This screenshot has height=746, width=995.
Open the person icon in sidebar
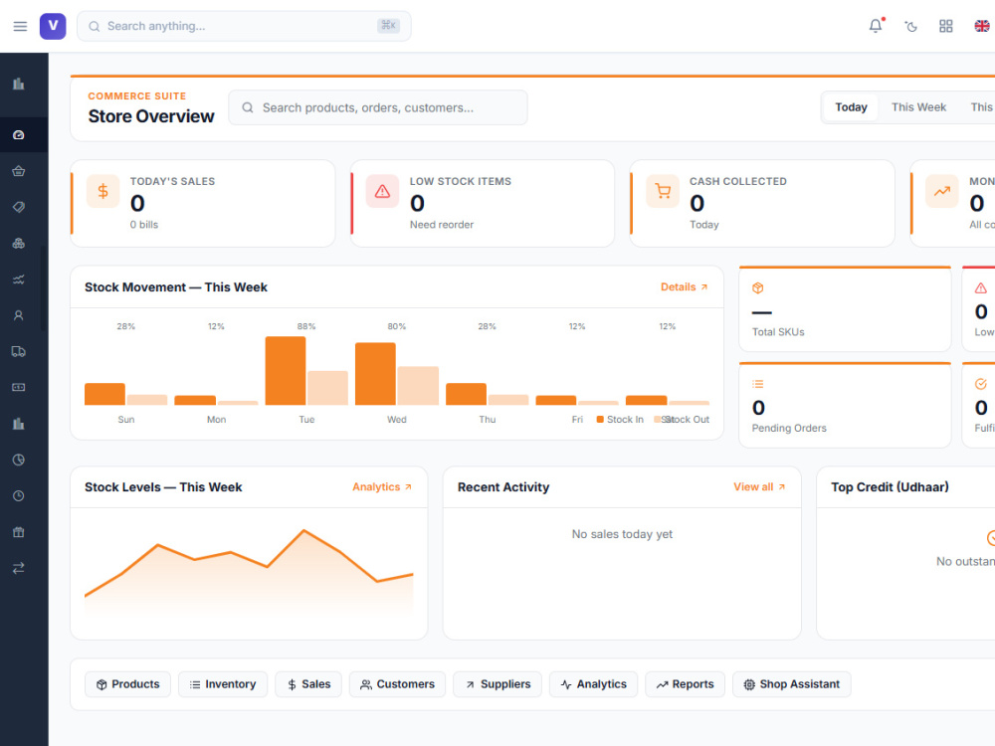tap(18, 315)
